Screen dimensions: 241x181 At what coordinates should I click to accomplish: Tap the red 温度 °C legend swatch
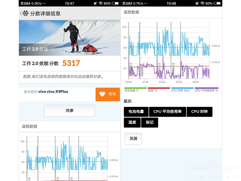(159, 88)
